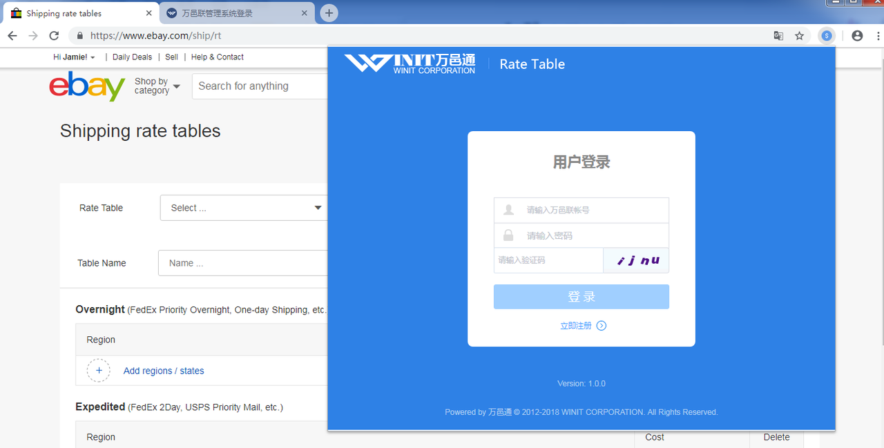Image resolution: width=884 pixels, height=448 pixels.
Task: Click the arrow icon beside 立即注册
Action: pos(602,326)
